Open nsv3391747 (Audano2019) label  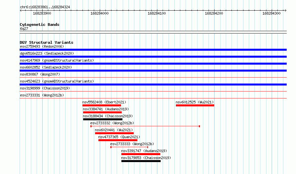pyautogui.click(x=144, y=151)
